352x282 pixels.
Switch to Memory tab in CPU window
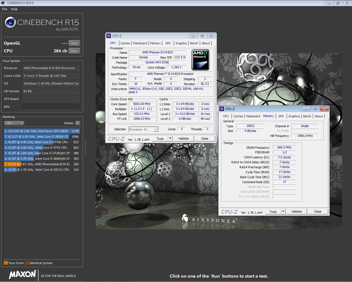point(155,43)
